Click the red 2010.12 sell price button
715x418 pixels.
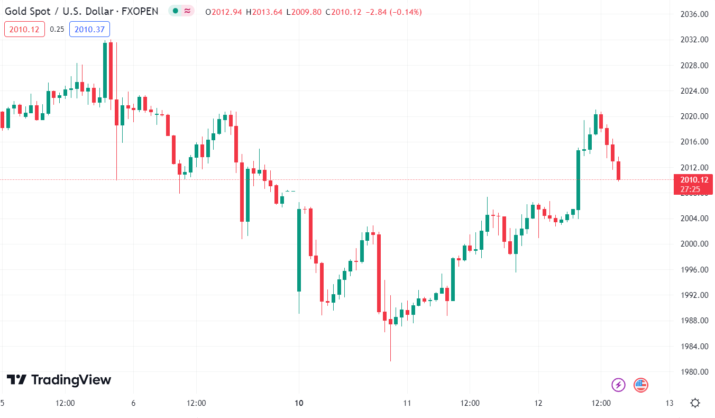click(24, 29)
